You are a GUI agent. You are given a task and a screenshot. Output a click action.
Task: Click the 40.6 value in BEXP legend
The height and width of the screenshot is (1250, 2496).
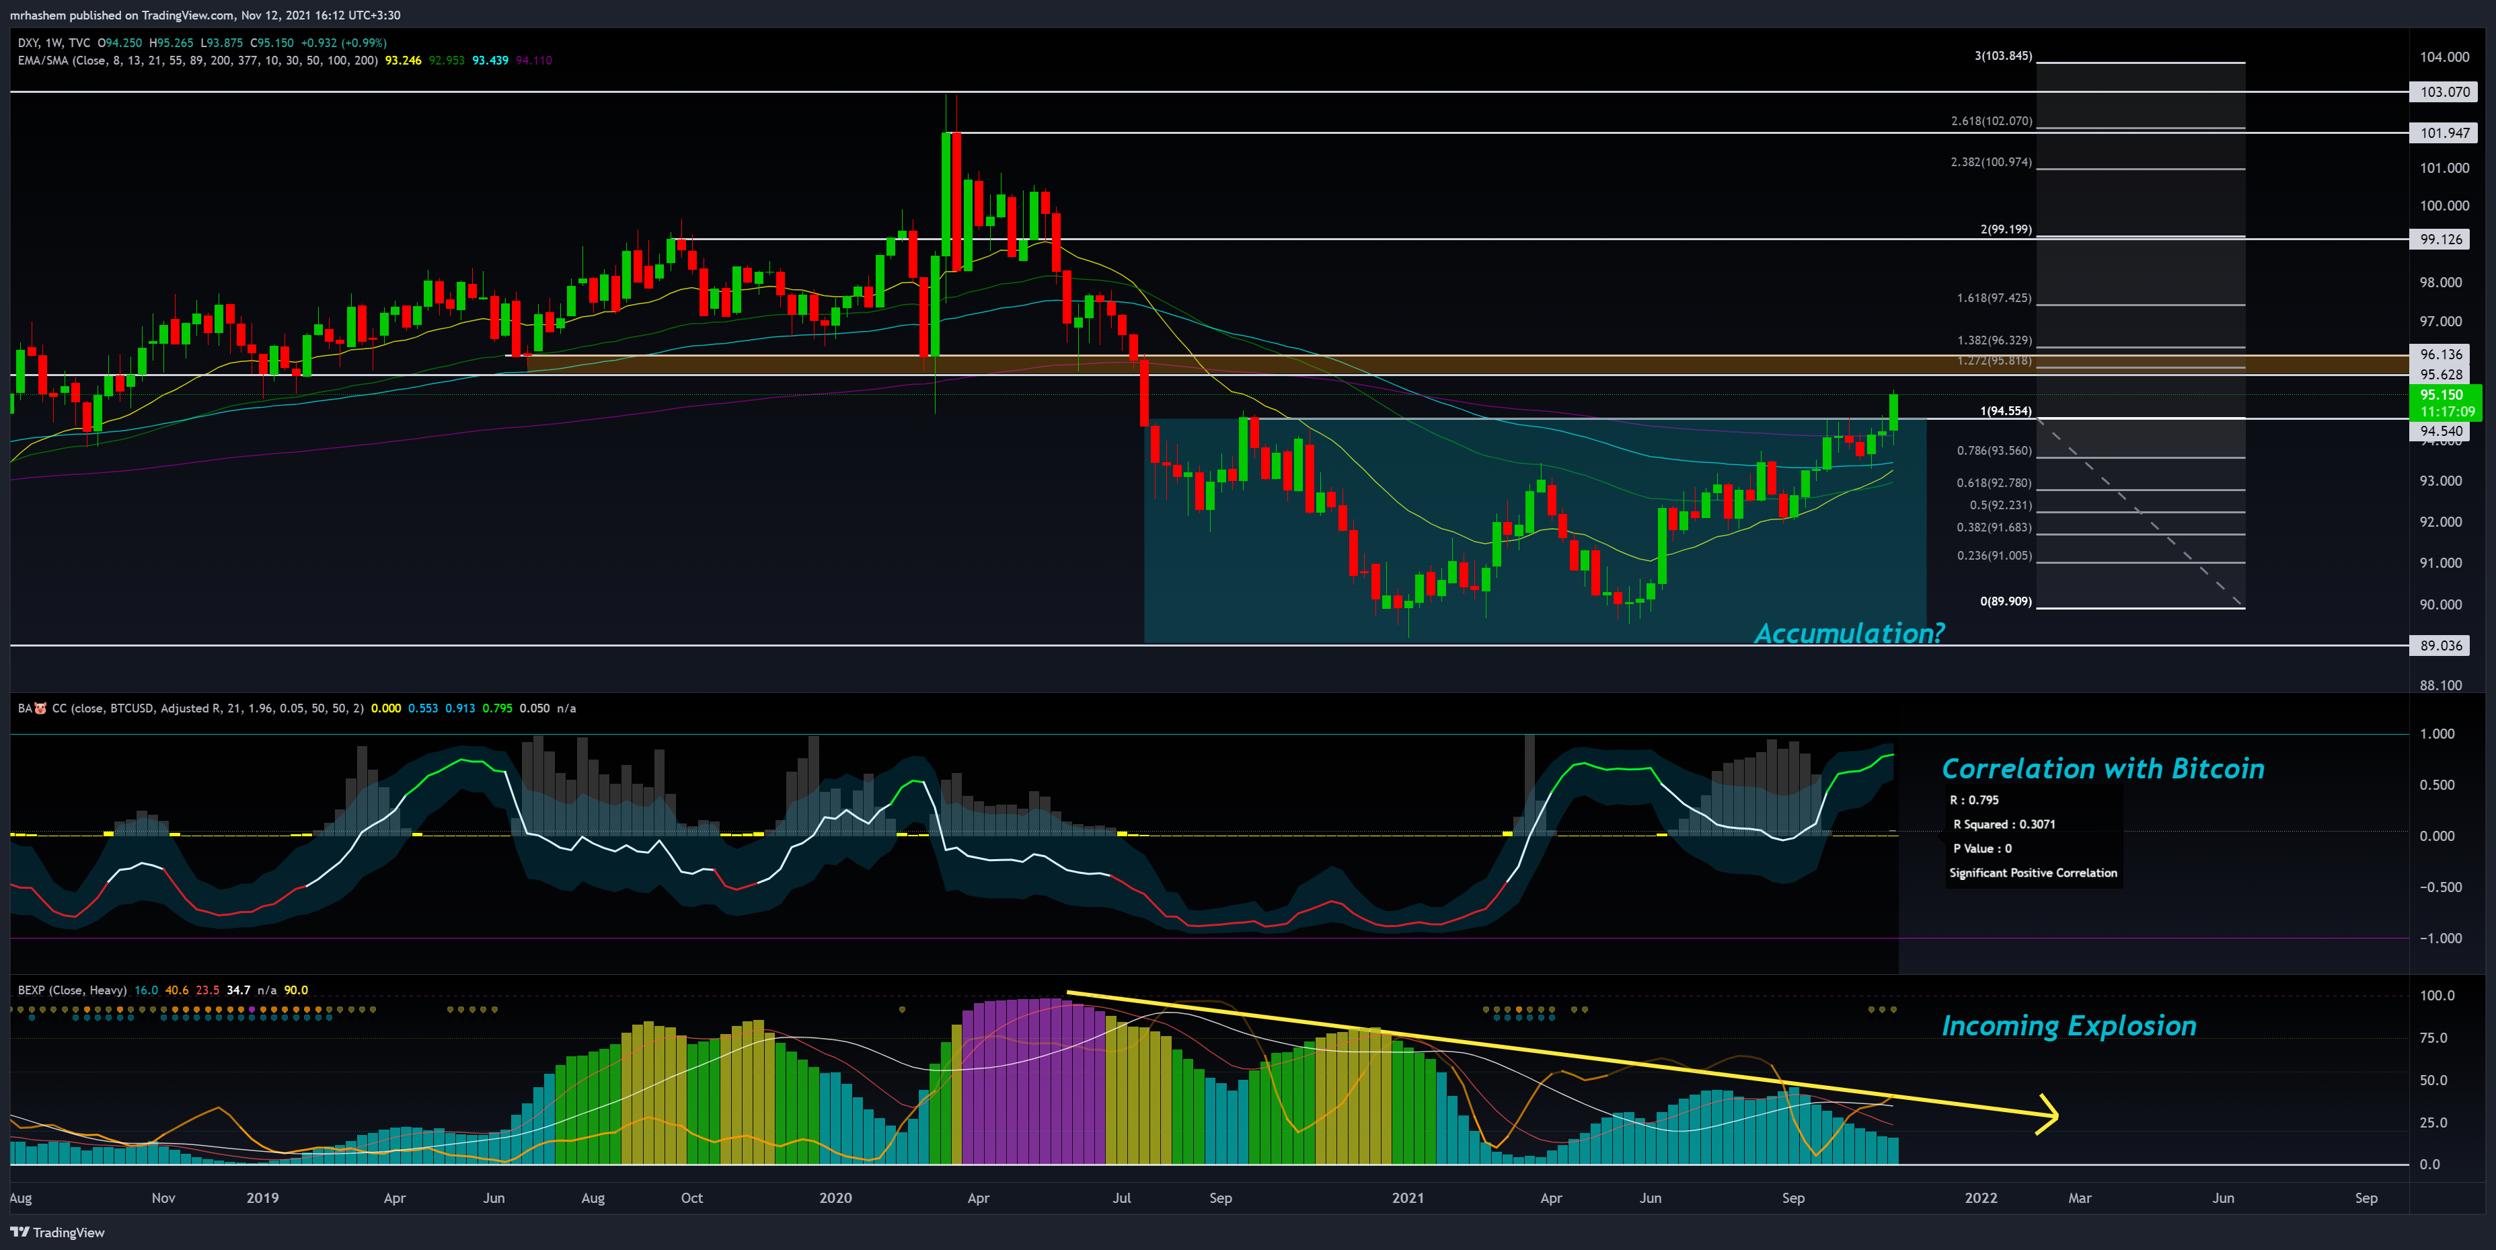178,990
